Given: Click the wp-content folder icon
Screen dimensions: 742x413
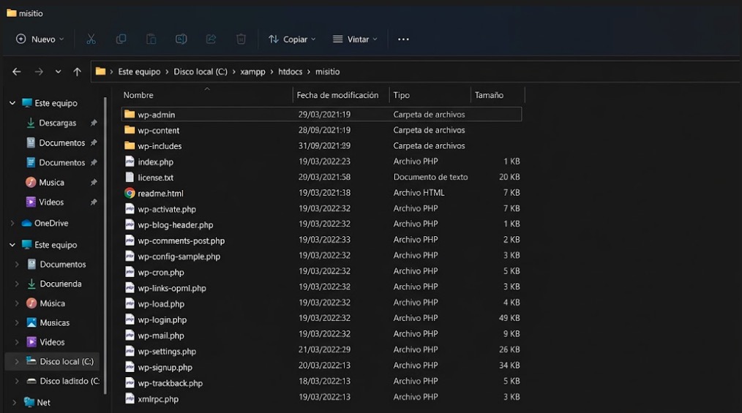Looking at the screenshot, I should coord(130,130).
